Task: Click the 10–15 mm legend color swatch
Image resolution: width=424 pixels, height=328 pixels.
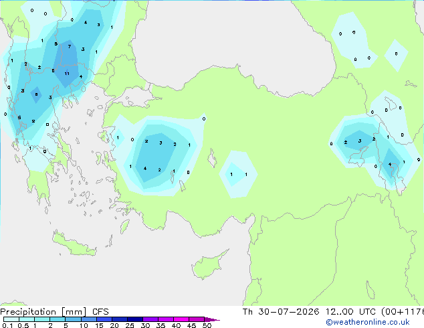Action: tap(88, 319)
